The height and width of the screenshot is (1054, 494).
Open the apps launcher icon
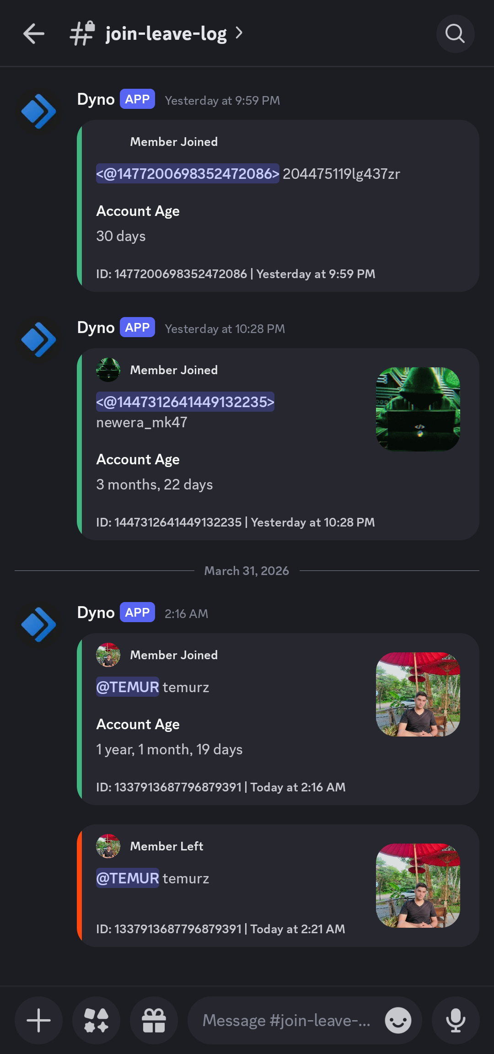click(96, 1021)
